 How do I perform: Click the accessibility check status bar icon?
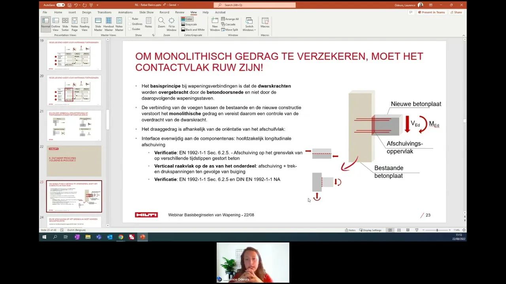tap(62, 230)
